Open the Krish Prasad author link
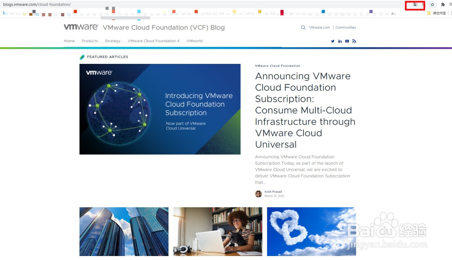Screen dimensions: 452x260 tap(273, 192)
